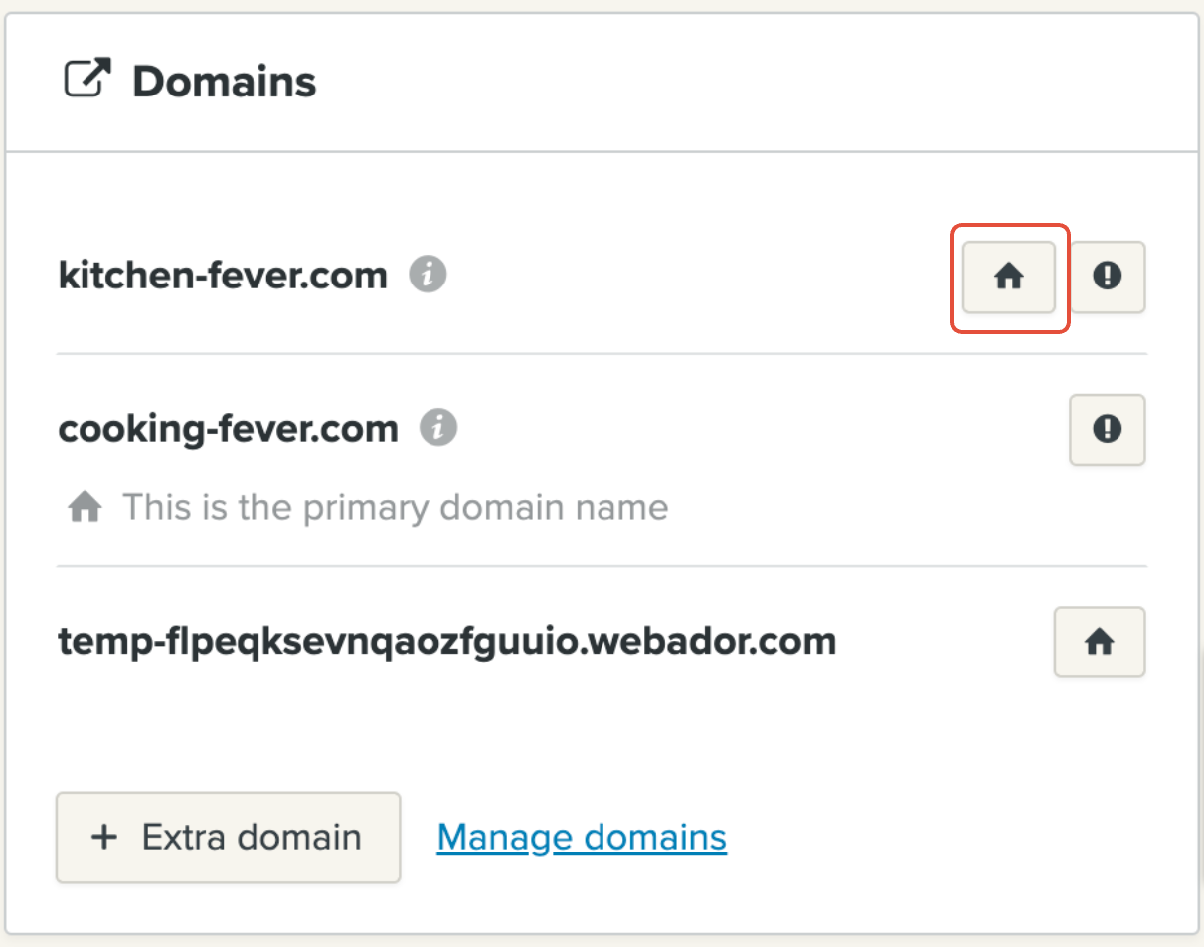
Task: Select the cooking-fever.com domain name
Action: (x=228, y=429)
